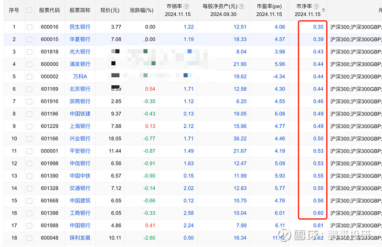Click the 现价(元) column header

click(x=110, y=10)
